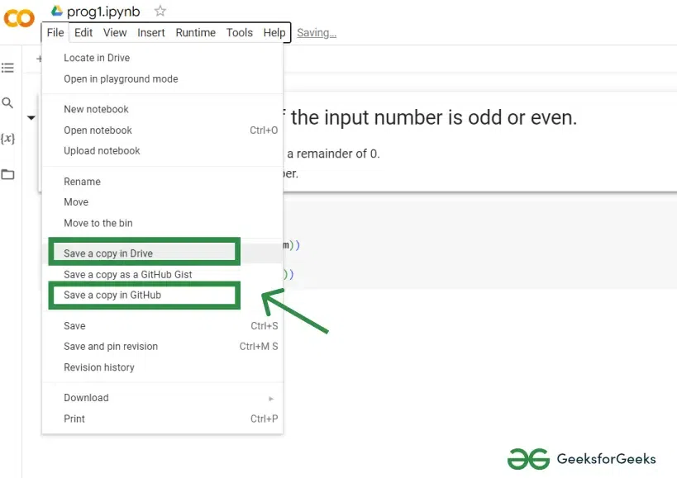Screen dimensions: 677x478
Task: Open the variables {x} sidebar icon
Action: tap(7, 139)
